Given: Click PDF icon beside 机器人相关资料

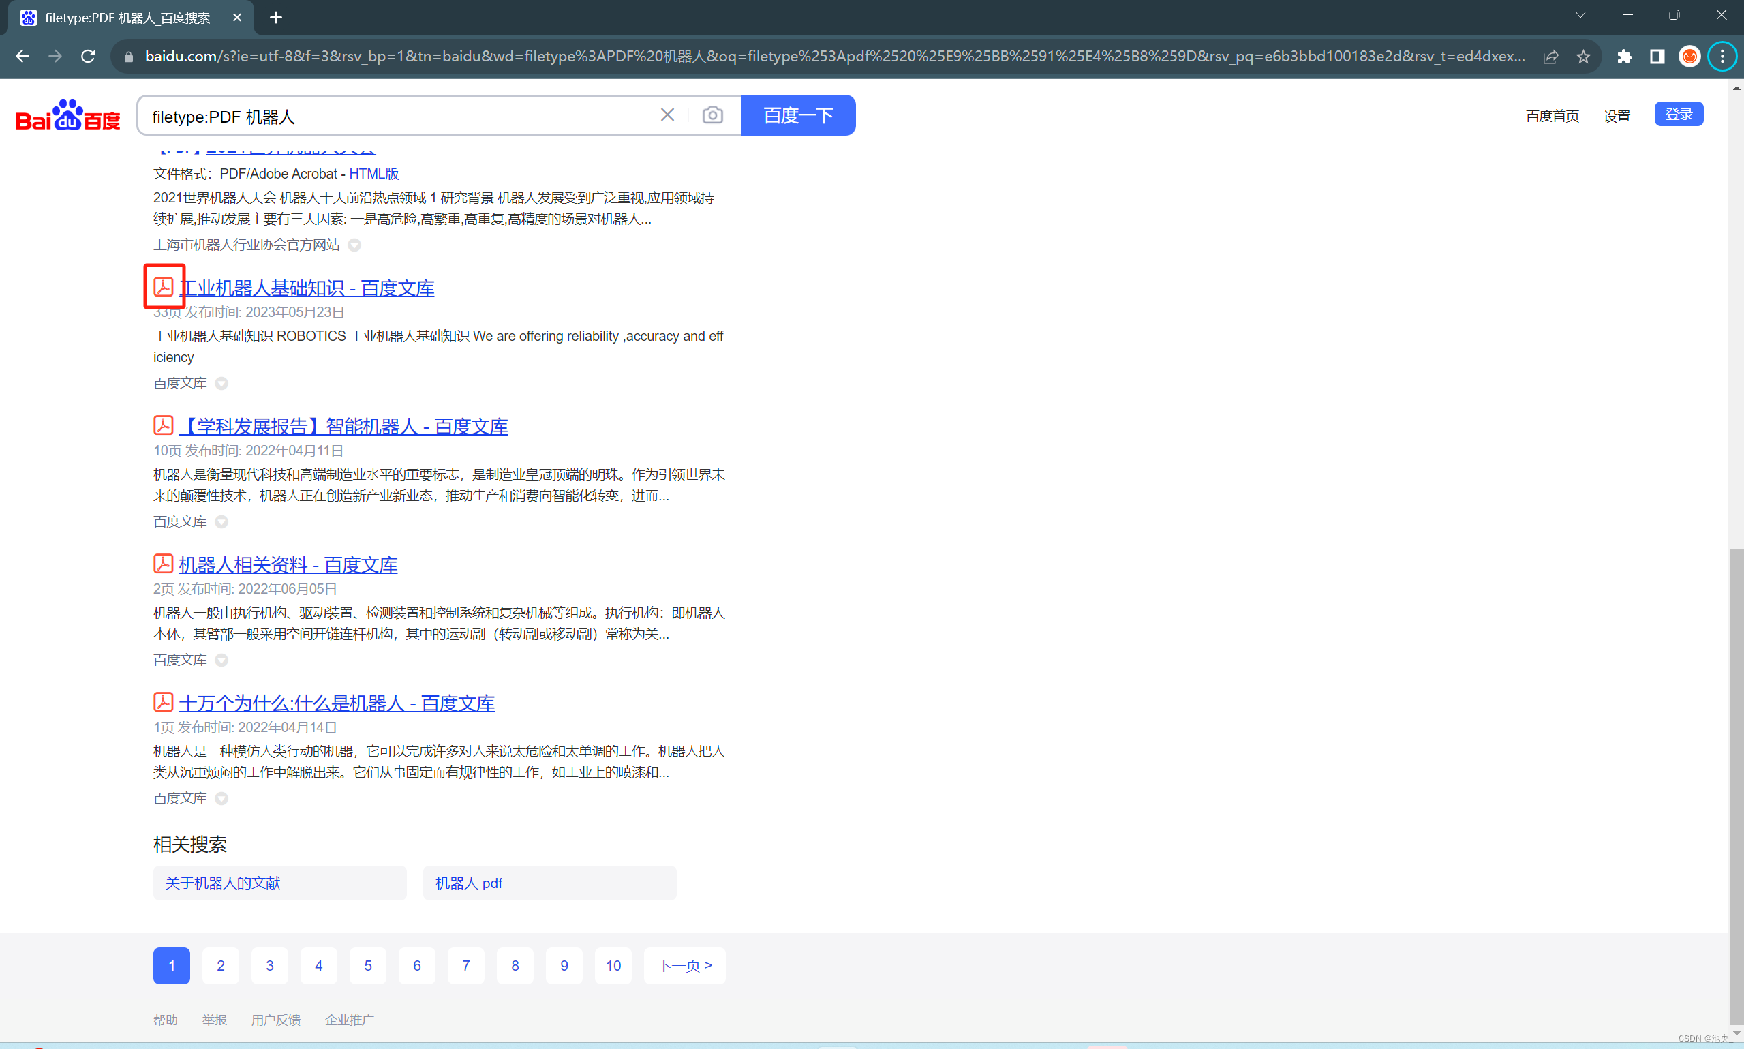Looking at the screenshot, I should pyautogui.click(x=164, y=564).
